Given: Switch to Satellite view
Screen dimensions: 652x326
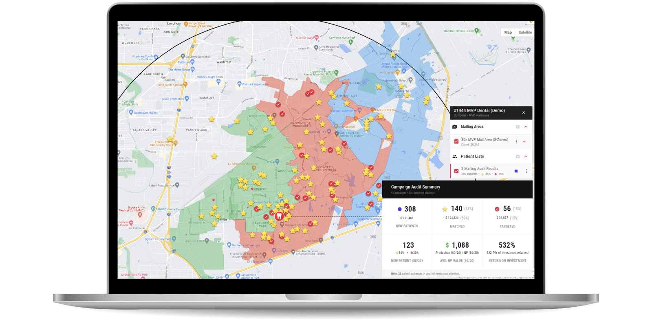Looking at the screenshot, I should 525,33.
